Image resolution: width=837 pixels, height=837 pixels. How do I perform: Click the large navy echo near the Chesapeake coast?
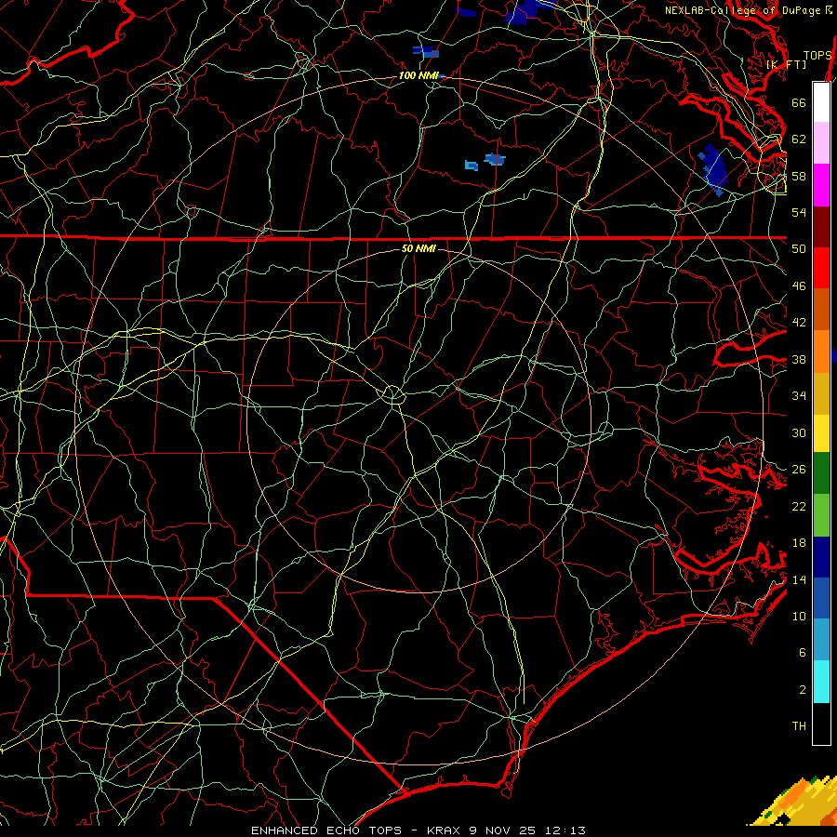(x=713, y=168)
